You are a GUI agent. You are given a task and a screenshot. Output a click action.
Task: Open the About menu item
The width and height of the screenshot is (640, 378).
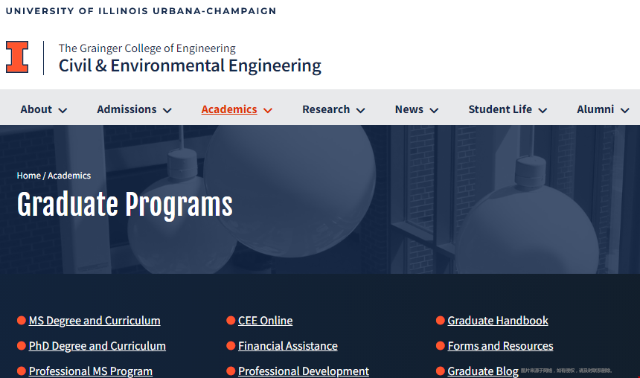(x=36, y=109)
